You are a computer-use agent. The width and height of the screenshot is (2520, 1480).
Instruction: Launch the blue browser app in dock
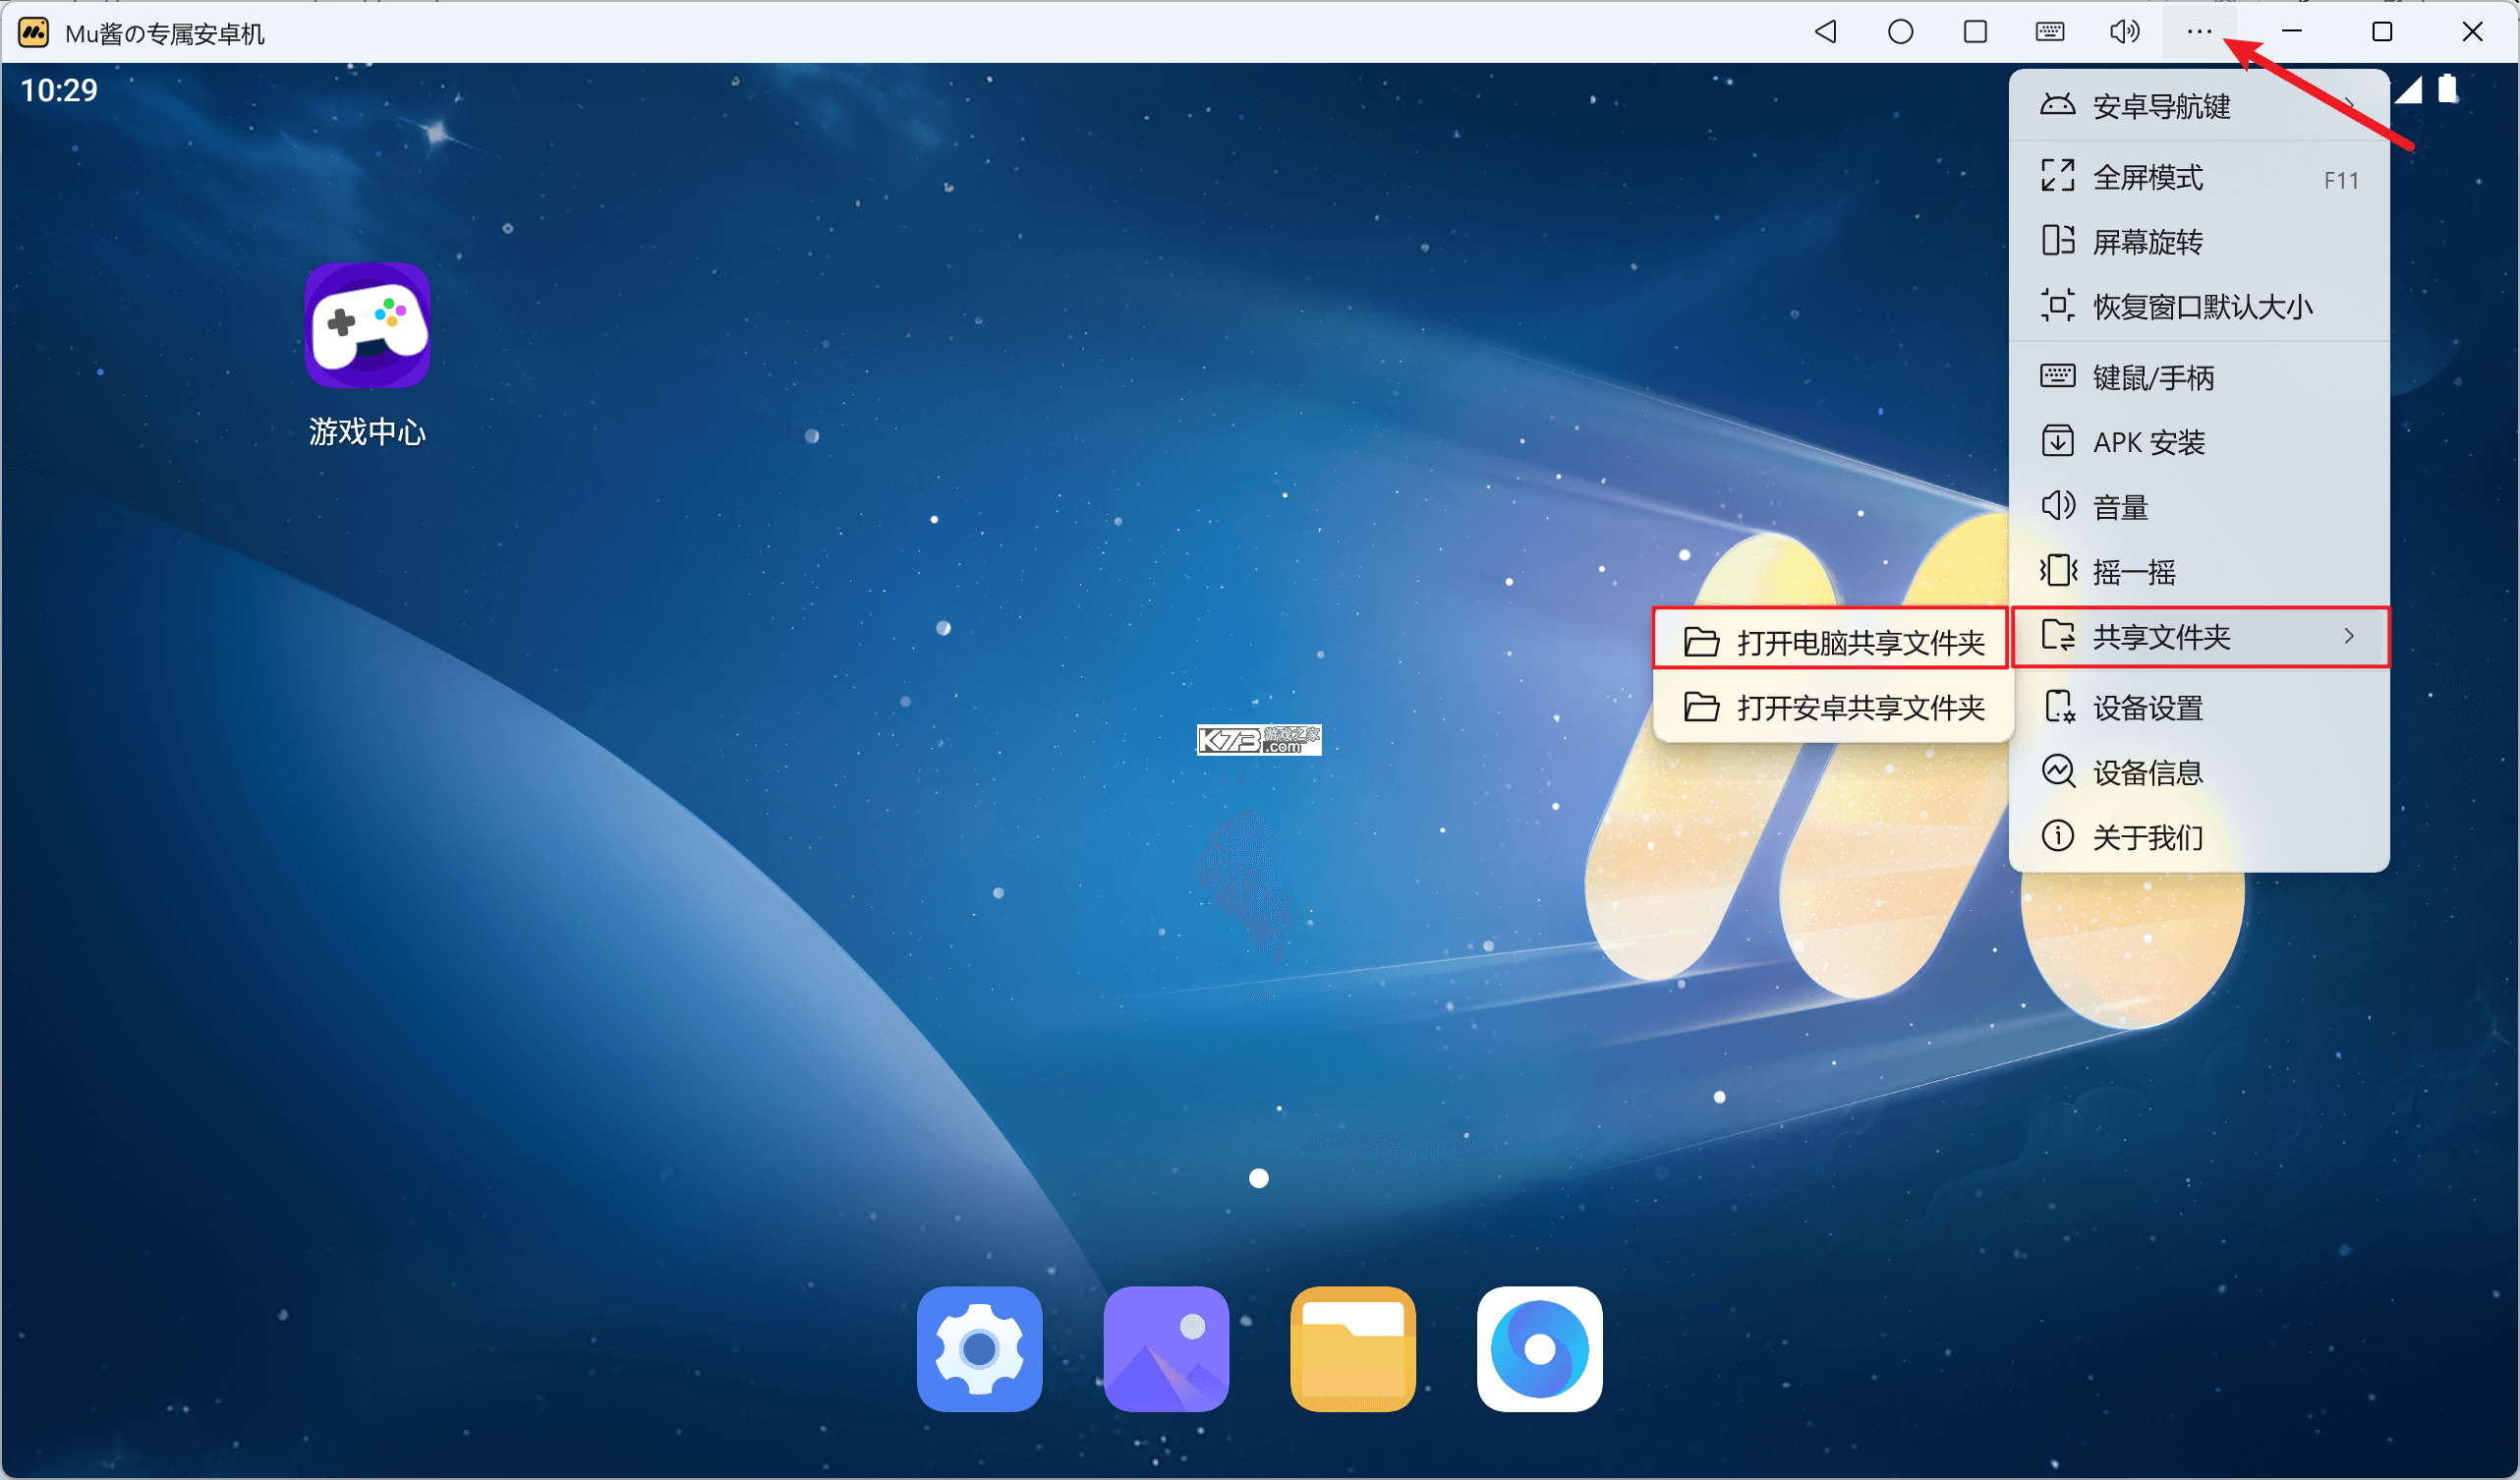(1540, 1349)
